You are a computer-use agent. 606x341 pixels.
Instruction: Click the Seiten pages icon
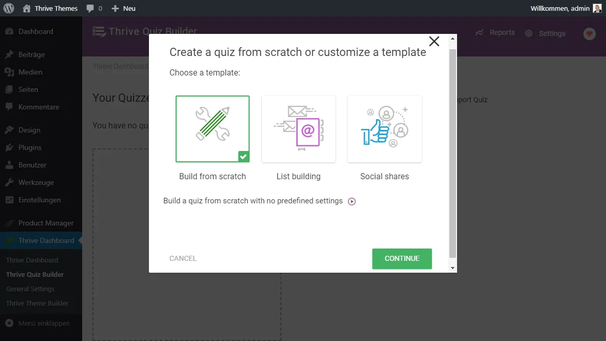(9, 89)
